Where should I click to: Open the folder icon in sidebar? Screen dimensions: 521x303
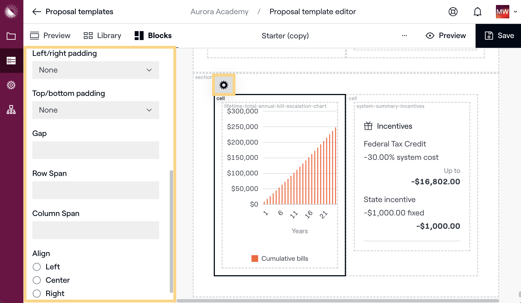pos(11,36)
